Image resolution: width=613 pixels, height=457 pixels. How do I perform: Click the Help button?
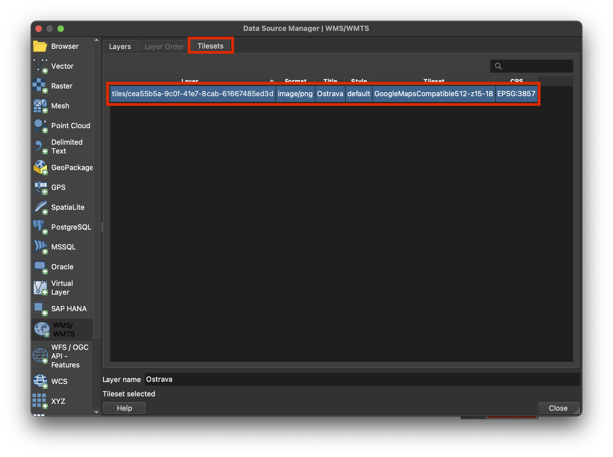tap(124, 408)
